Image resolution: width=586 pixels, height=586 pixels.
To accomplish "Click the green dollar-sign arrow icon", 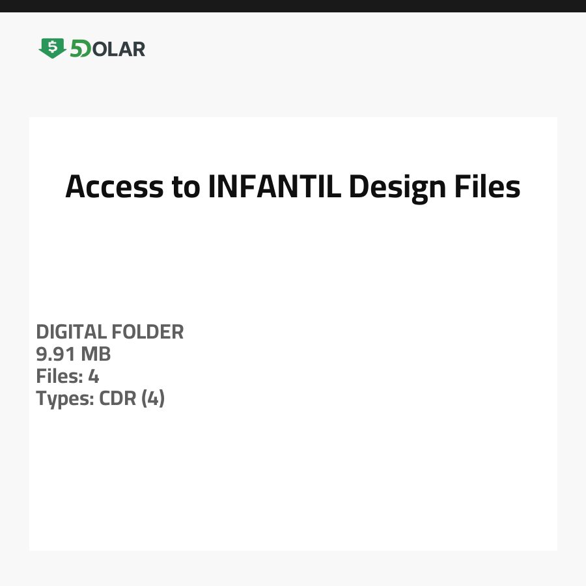I will (52, 48).
